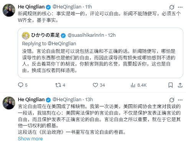Retweet the first He Qinglian post
Image resolution: width=186 pixels, height=143 pixels.
[58, 85]
